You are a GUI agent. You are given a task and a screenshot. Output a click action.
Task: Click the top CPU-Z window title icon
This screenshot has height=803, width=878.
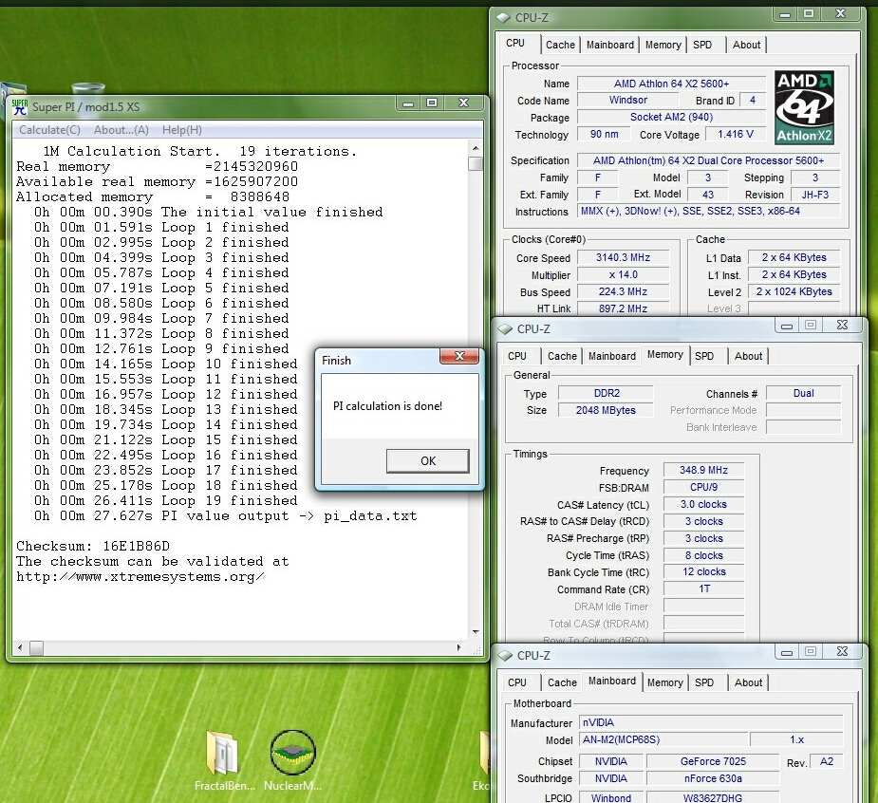[x=503, y=18]
